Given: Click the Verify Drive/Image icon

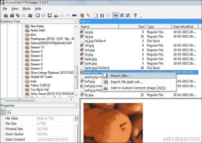Looking at the screenshot, I should [x=68, y=15].
